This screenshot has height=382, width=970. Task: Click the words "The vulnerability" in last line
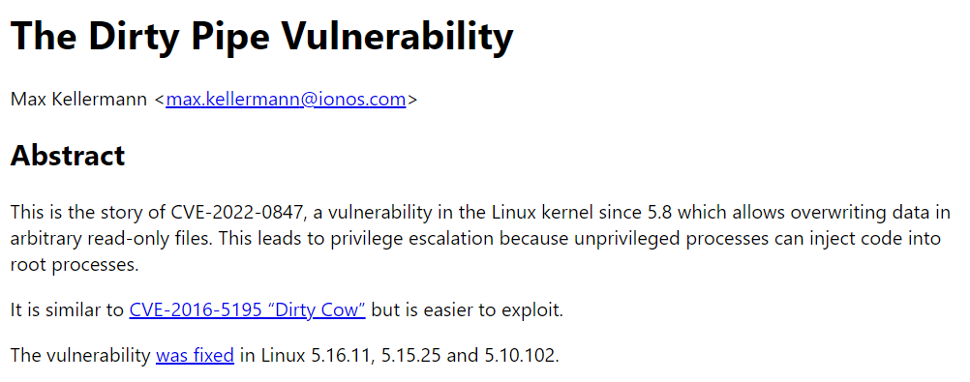click(x=80, y=356)
